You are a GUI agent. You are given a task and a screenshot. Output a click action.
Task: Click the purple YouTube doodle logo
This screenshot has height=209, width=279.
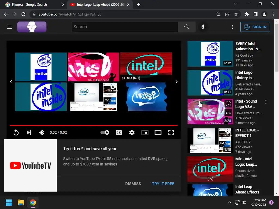32,27
